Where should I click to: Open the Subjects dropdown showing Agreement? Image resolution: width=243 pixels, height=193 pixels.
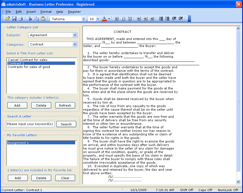point(74,35)
